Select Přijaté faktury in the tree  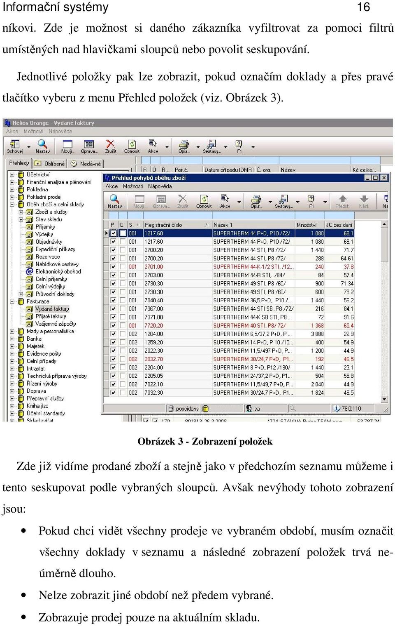pyautogui.click(x=51, y=316)
